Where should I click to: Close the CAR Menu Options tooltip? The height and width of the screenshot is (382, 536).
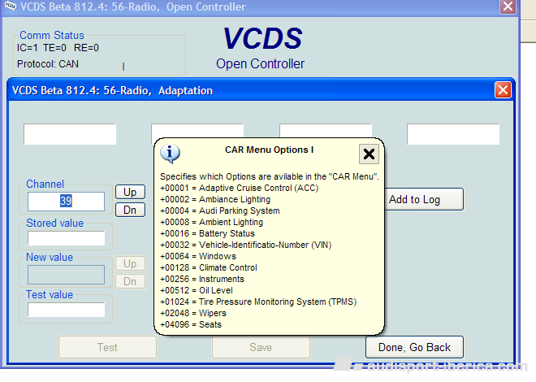click(x=369, y=154)
